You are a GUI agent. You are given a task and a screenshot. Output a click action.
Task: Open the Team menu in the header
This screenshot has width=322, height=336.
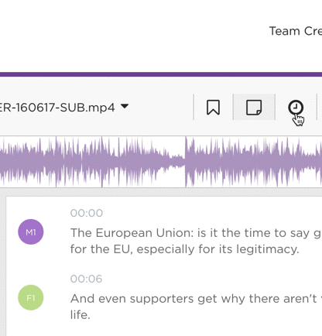point(285,31)
